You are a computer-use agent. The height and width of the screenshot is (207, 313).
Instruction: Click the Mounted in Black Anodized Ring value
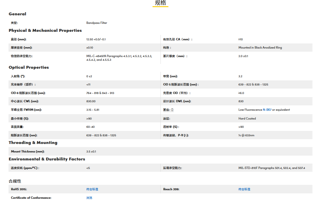point(260,47)
